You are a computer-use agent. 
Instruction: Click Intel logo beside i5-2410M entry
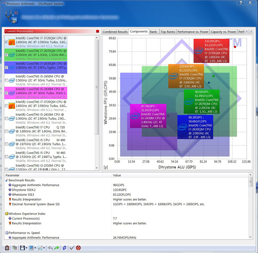(12, 118)
